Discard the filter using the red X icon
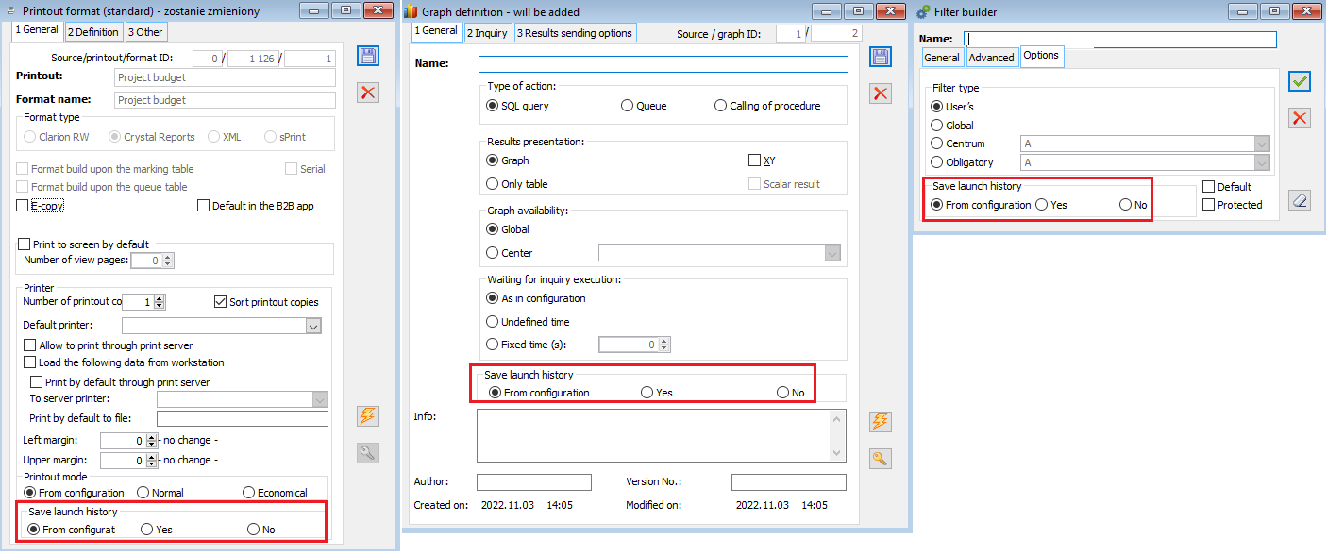Viewport: 1327px width, 556px height. point(1299,118)
